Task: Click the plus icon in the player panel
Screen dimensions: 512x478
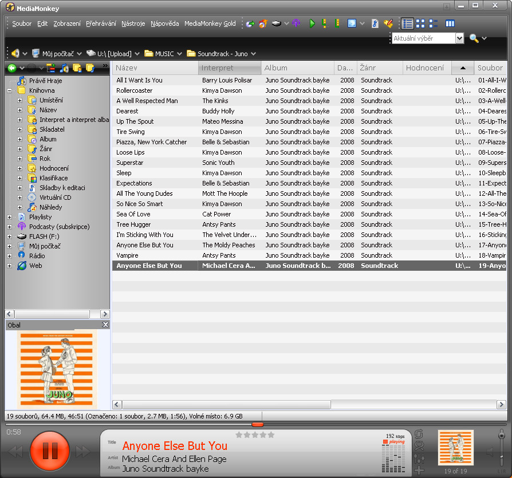Action: [419, 470]
